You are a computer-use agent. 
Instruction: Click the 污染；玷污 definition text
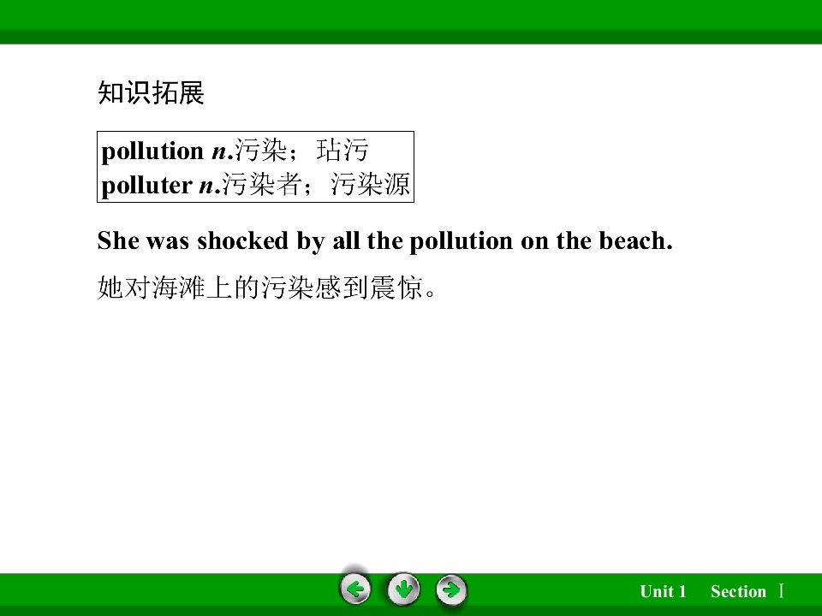tap(301, 151)
